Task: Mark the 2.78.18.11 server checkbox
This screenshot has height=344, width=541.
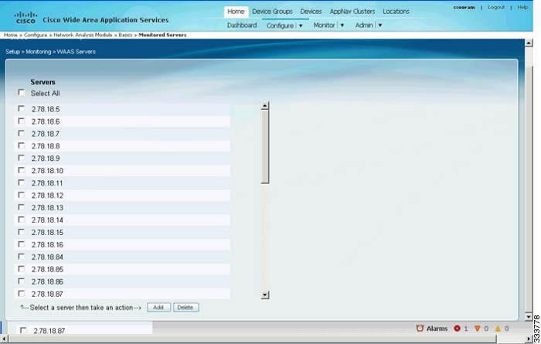Action: [x=22, y=182]
